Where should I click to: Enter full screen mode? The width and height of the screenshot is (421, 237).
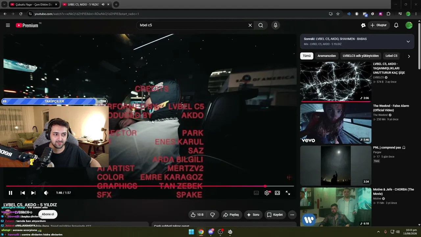coord(288,193)
